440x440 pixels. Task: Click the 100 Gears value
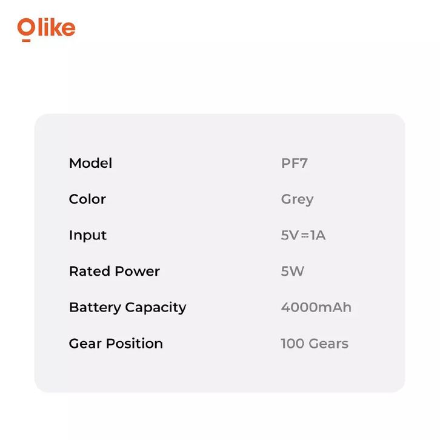coord(315,344)
